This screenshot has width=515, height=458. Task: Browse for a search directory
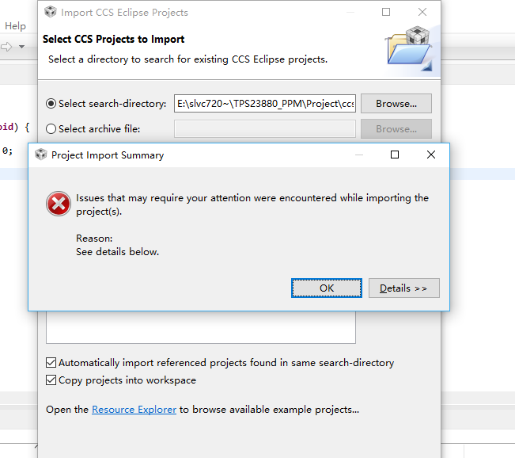(396, 103)
